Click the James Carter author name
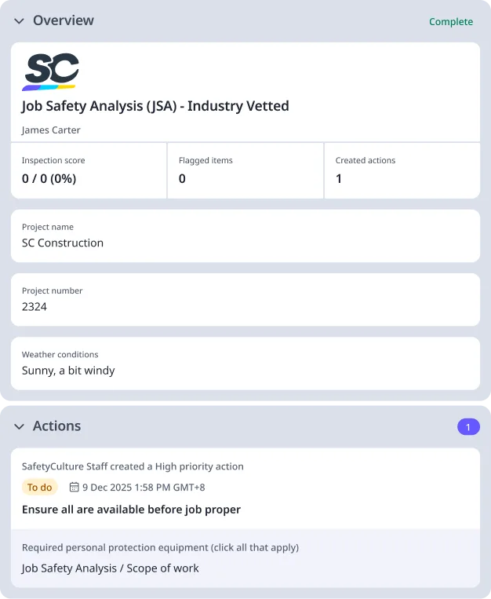 coord(51,130)
